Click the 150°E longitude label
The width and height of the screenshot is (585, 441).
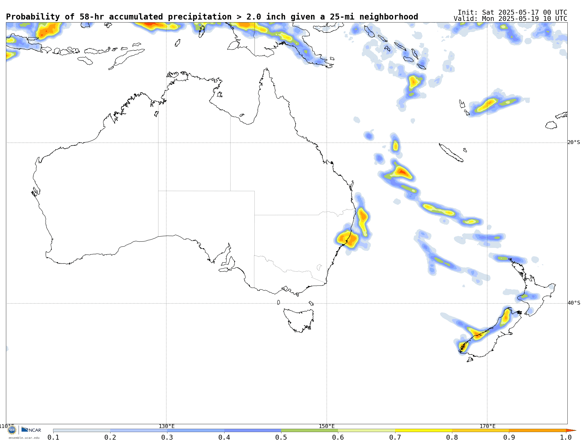(x=327, y=426)
